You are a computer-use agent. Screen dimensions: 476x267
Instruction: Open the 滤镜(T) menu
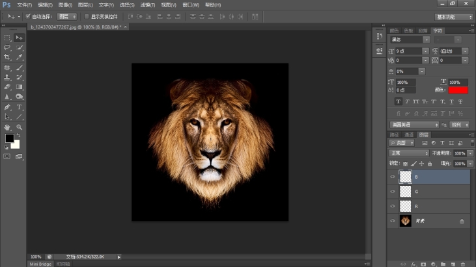(148, 5)
